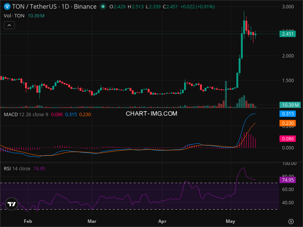Click the Mar label on time axis
The width and height of the screenshot is (303, 227).
92,221
